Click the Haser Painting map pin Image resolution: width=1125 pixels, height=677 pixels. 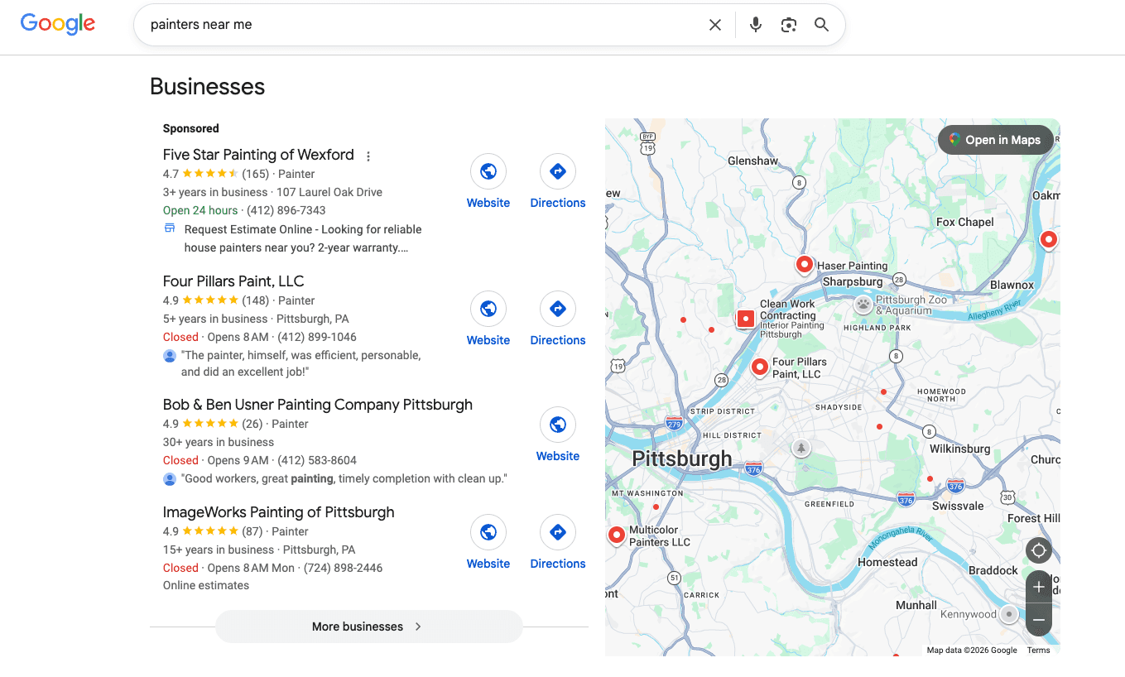[804, 265]
